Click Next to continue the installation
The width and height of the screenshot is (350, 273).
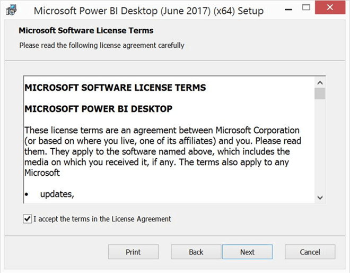247,252
